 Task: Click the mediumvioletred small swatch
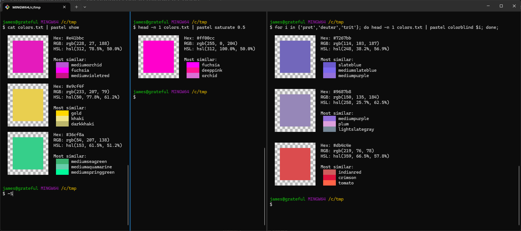62,76
